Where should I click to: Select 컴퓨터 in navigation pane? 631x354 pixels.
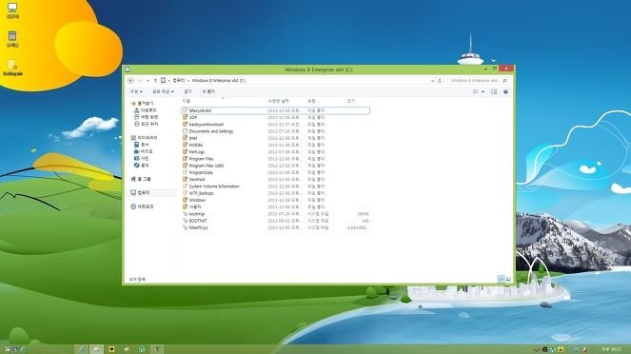(x=140, y=193)
